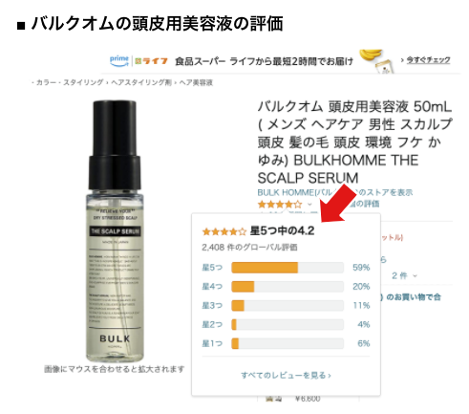Screen dimensions: 469x414
Task: Expand the rating dropdown chevron beside stars
Action: click(309, 205)
